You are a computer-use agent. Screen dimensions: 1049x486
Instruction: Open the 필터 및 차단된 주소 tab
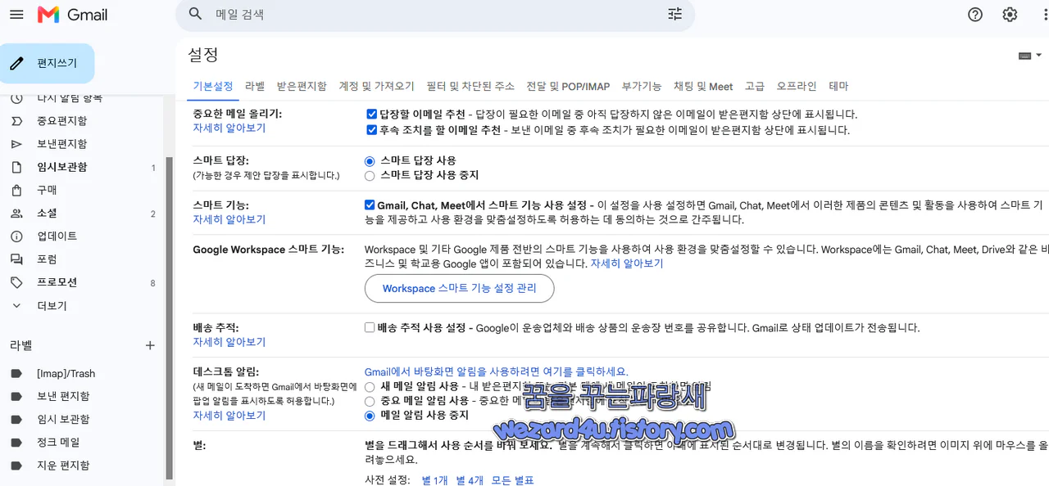470,86
